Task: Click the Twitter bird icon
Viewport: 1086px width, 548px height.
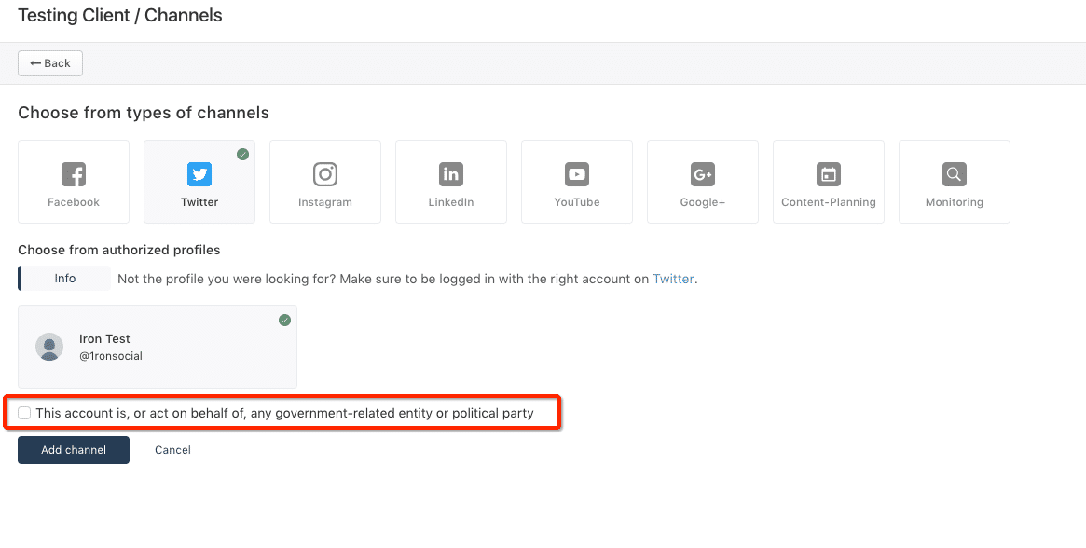Action: pos(199,174)
